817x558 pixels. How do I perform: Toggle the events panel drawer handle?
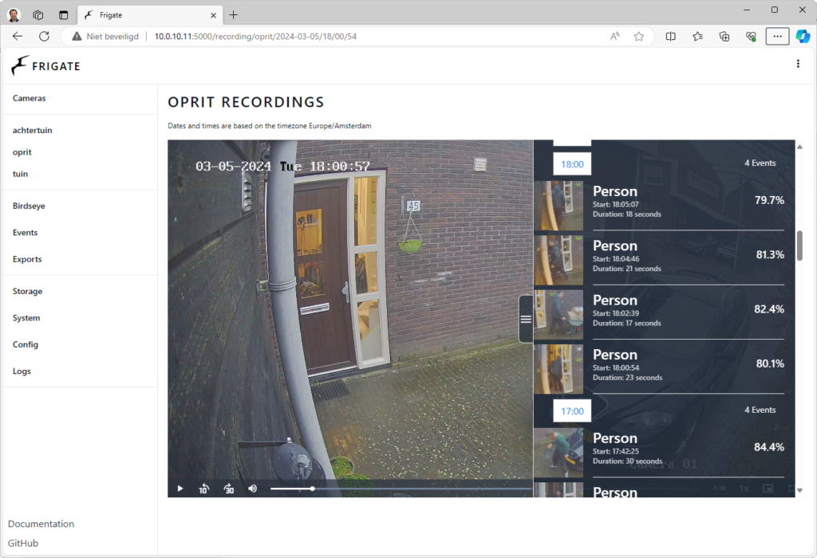click(x=526, y=319)
